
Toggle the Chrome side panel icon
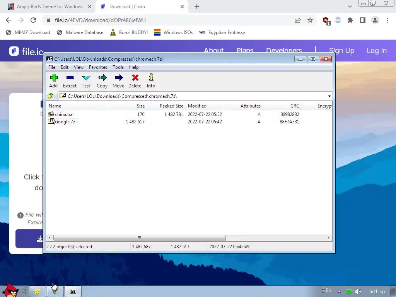[x=363, y=20]
